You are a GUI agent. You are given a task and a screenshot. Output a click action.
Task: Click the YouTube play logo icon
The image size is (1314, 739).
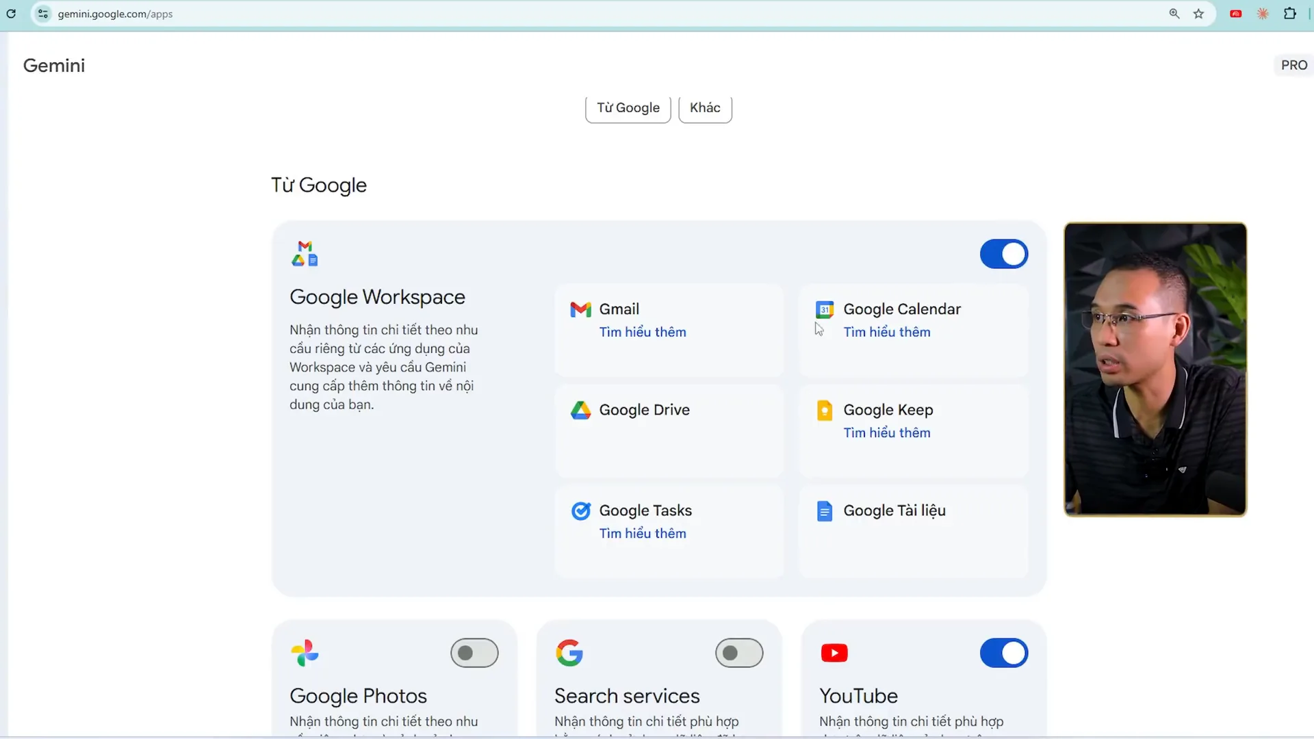(x=834, y=653)
